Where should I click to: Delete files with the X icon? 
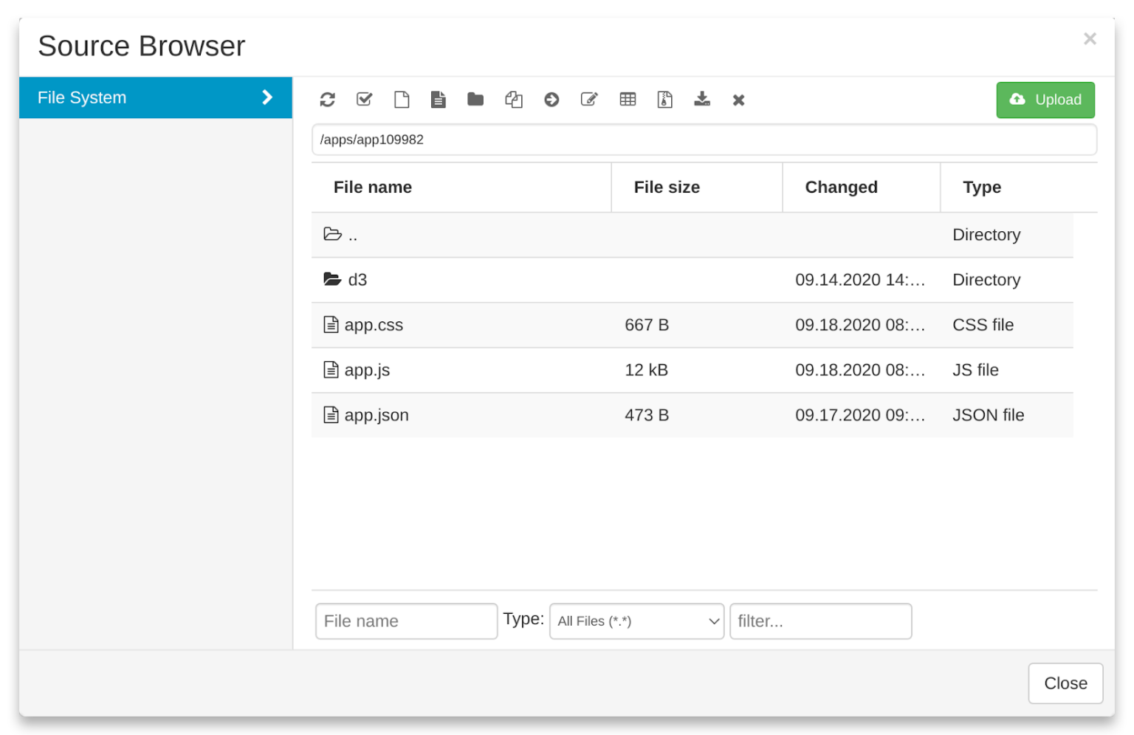coord(738,100)
